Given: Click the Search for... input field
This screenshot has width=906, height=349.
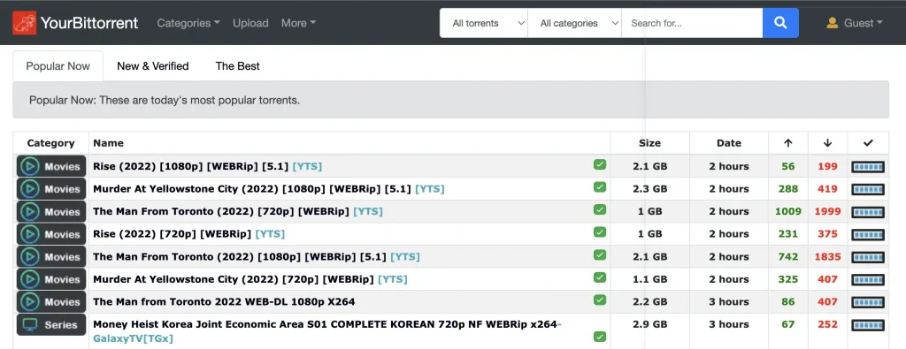Looking at the screenshot, I should [692, 23].
